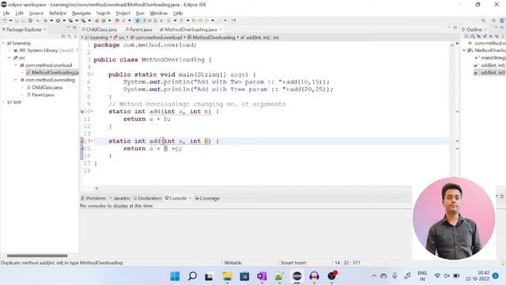Maximize the editor area
The height and width of the screenshot is (285, 506).
click(x=455, y=28)
